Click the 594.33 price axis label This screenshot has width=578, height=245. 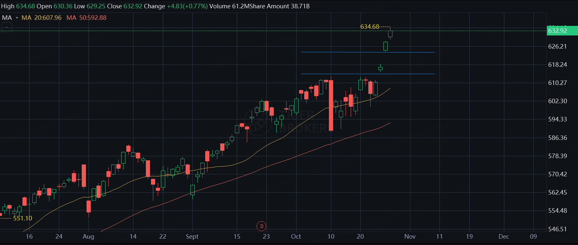point(557,119)
